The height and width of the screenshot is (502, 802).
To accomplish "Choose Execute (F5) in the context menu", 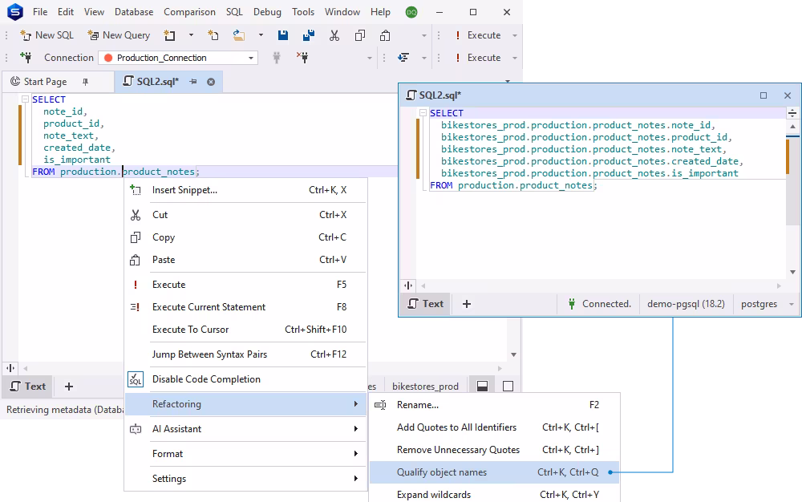I will (x=246, y=285).
